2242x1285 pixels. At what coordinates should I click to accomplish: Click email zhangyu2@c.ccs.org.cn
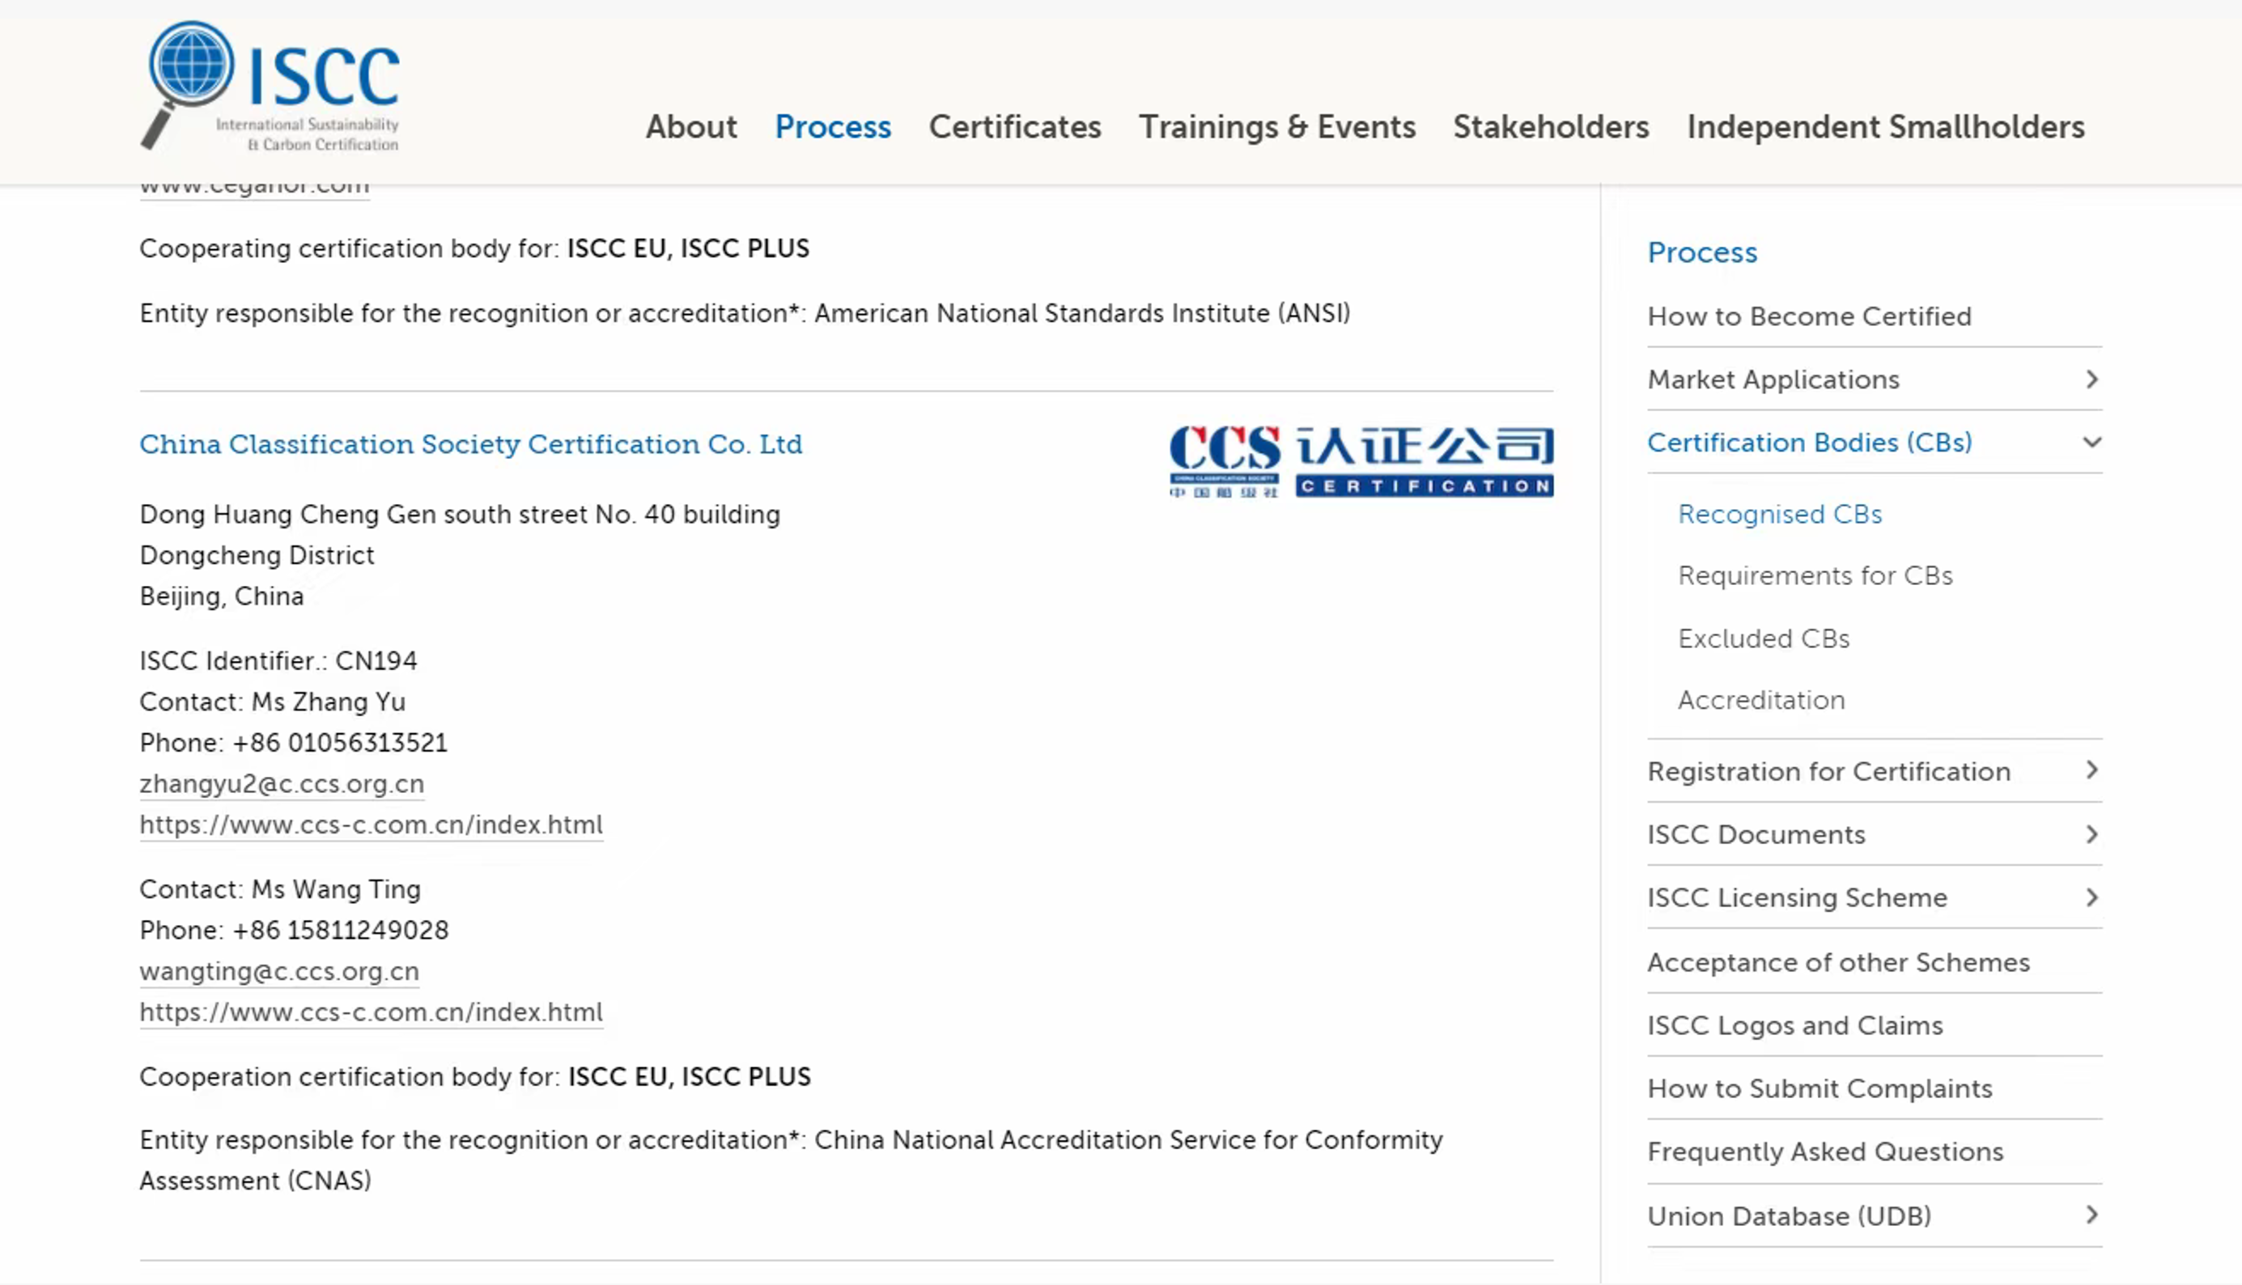[x=282, y=784]
